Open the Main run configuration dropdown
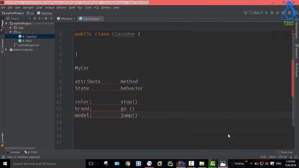 256,13
